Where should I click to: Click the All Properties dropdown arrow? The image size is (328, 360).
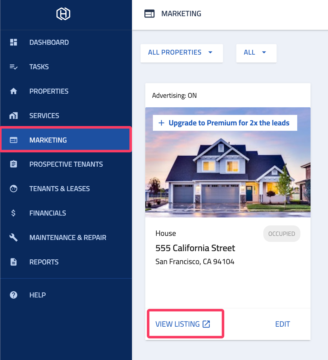[x=210, y=52]
